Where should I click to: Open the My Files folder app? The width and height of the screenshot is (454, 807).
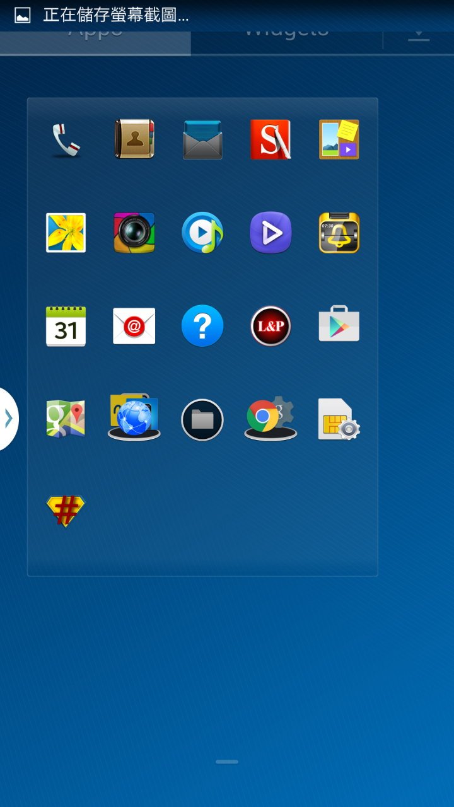point(202,419)
